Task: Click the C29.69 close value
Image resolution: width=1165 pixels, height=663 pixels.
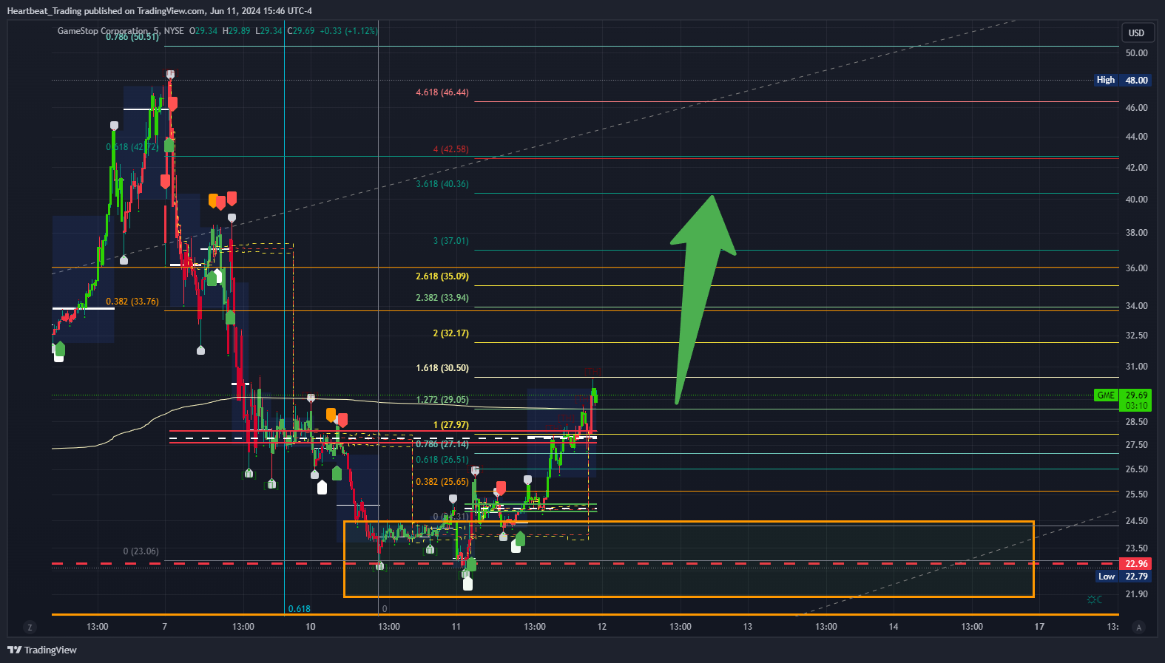Action: coord(301,31)
